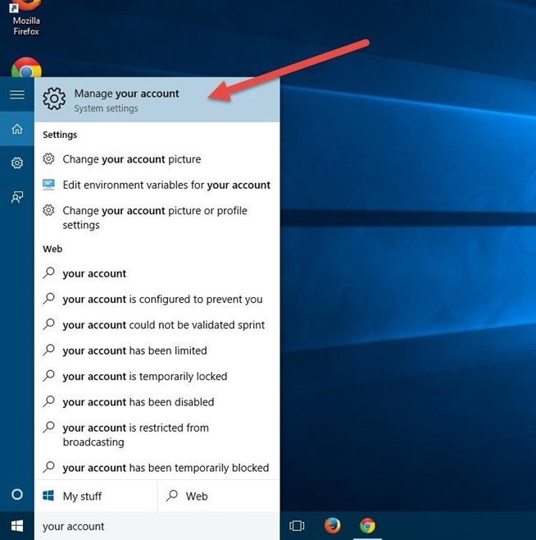Pick 'your account has been disabled' suggestion
The height and width of the screenshot is (540, 536).
click(138, 402)
